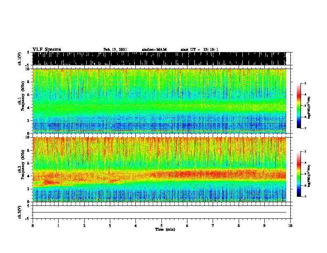Click the "-3" label on the ch.1 color scale
Image resolution: width=327 pixels, height=253 pixels.
click(x=305, y=83)
